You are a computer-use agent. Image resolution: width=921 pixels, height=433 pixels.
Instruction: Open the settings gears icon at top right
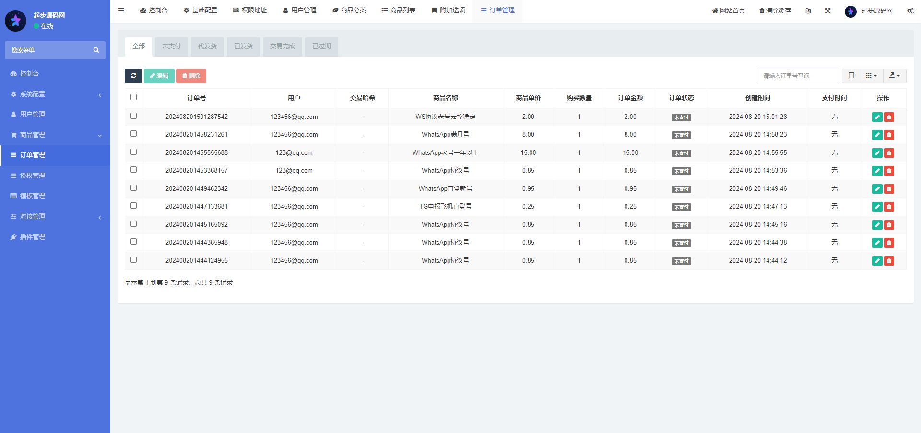tap(910, 11)
